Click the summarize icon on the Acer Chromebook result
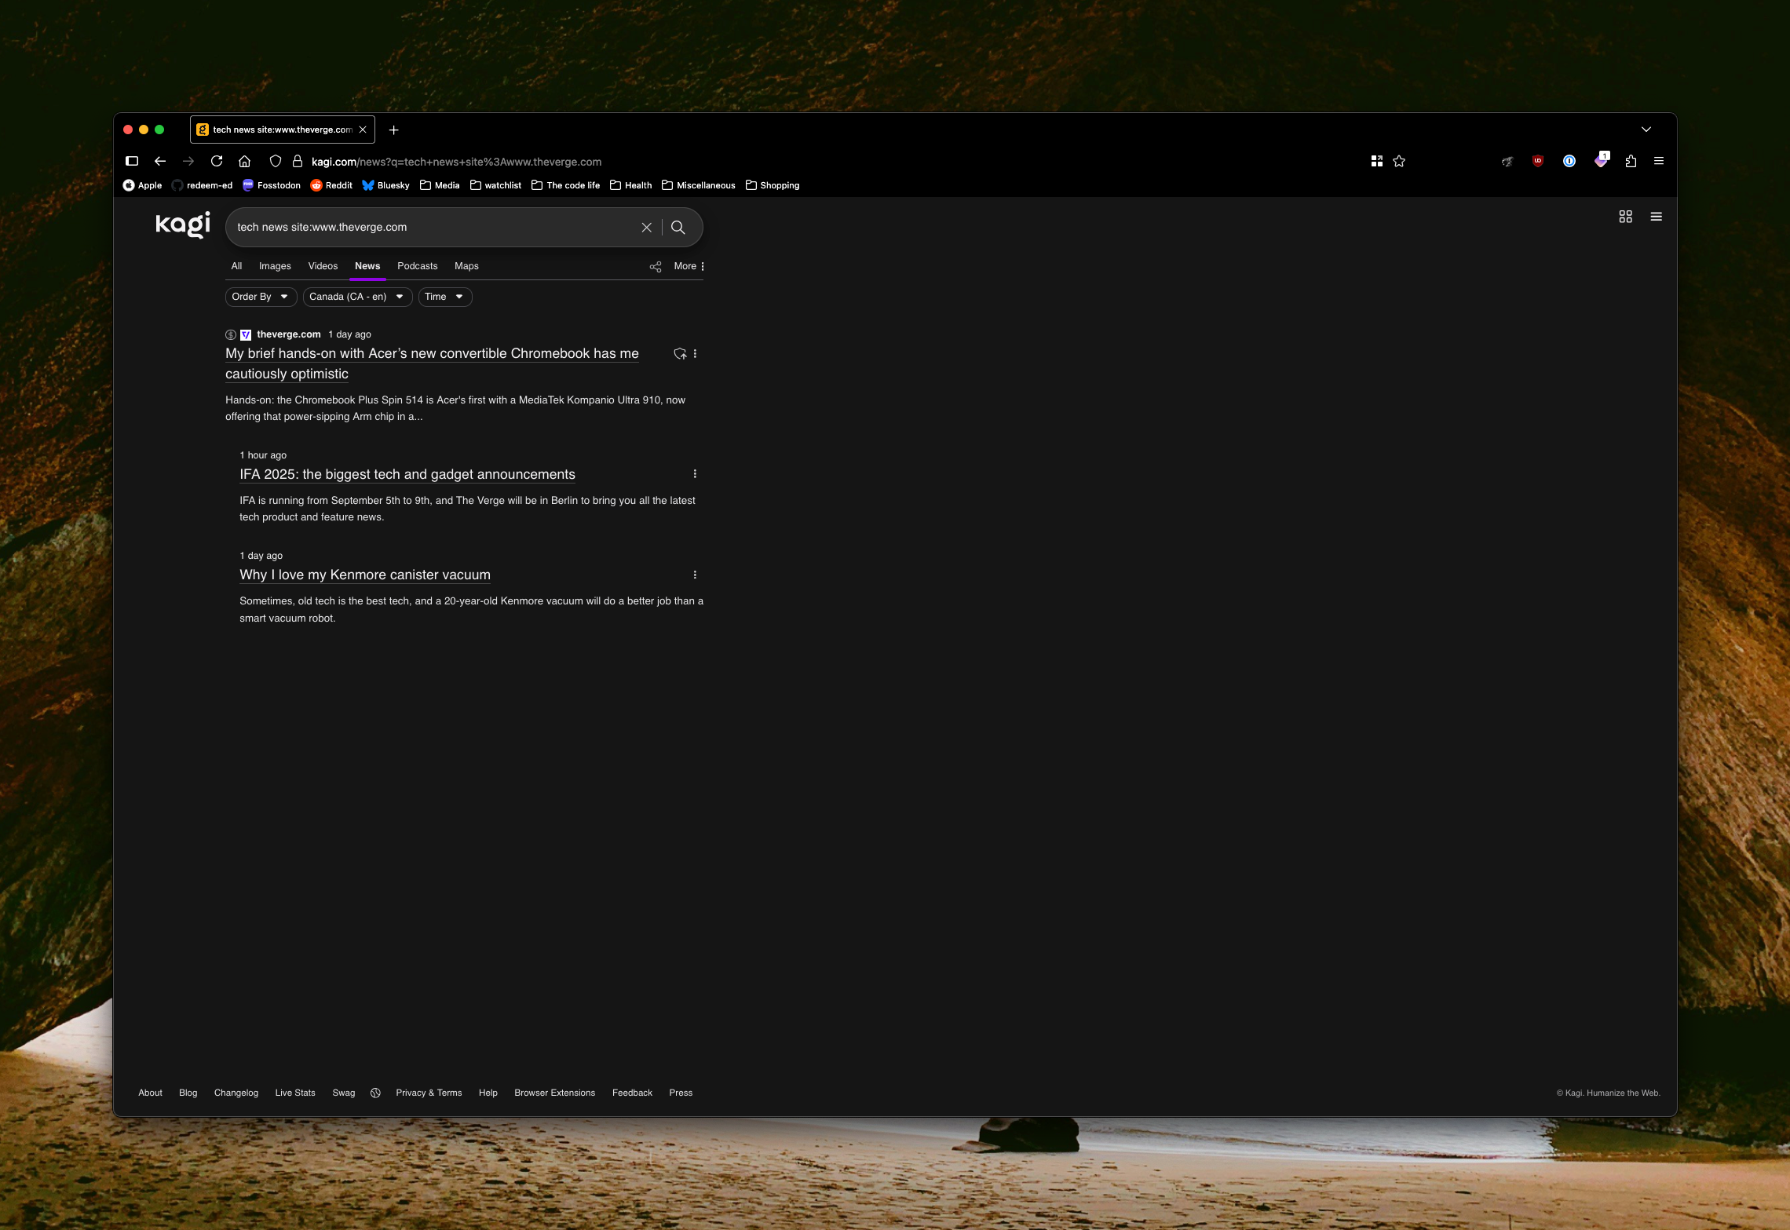This screenshot has width=1790, height=1230. click(680, 354)
